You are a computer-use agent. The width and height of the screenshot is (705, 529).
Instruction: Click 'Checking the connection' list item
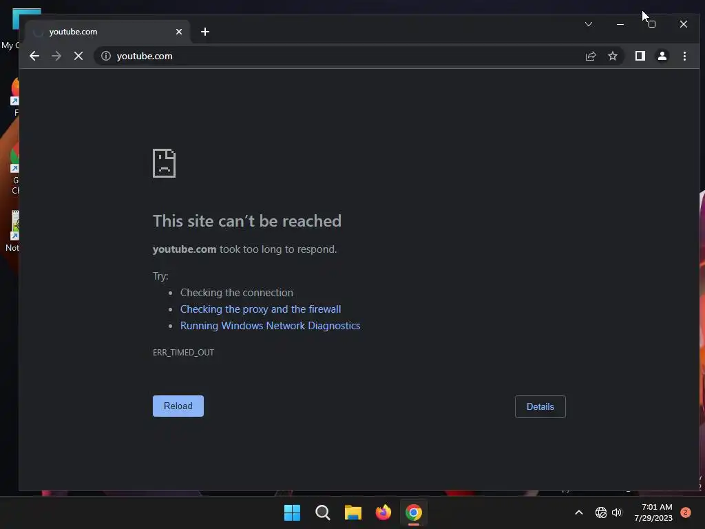[x=237, y=292]
